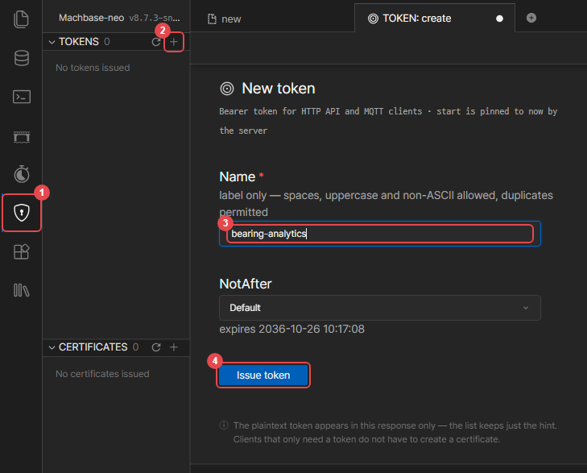
Task: Collapse the CERTIFICATES section
Action: point(52,347)
